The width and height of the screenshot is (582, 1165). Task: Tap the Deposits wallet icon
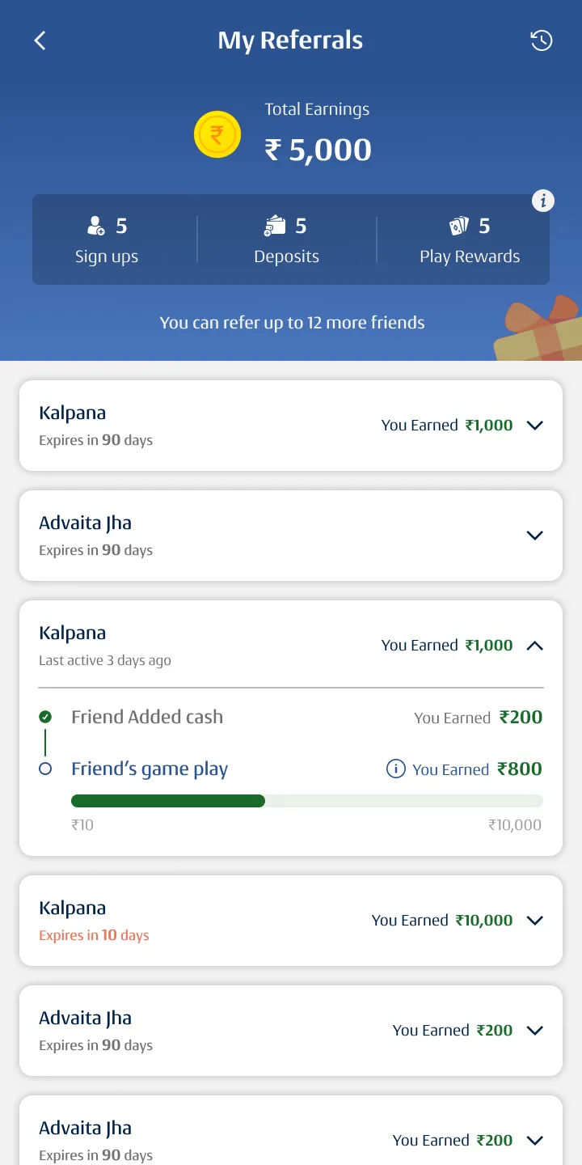275,226
